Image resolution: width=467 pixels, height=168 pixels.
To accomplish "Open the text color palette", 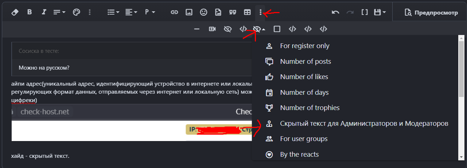I will point(76,12).
